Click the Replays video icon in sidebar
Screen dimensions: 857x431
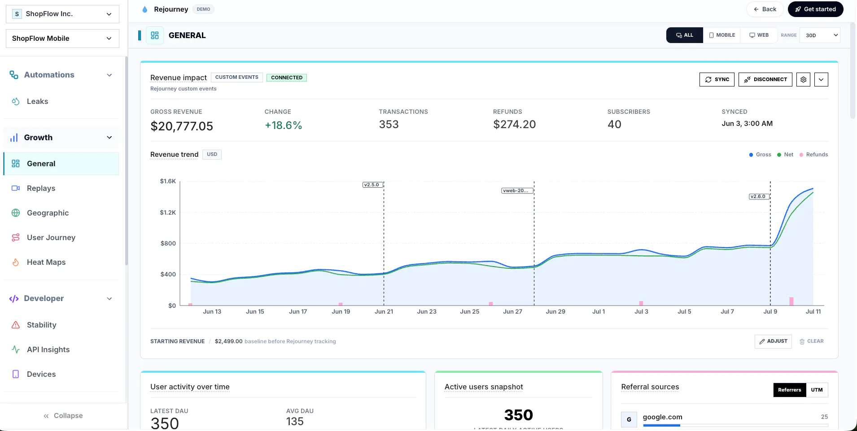16,188
